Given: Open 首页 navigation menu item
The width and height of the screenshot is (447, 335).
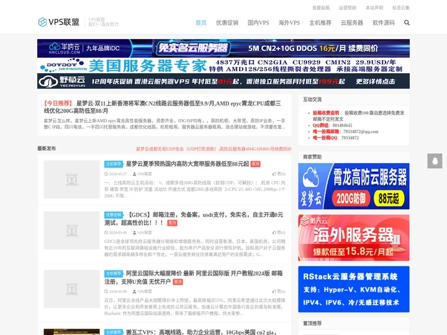Looking at the screenshot, I should 201,23.
